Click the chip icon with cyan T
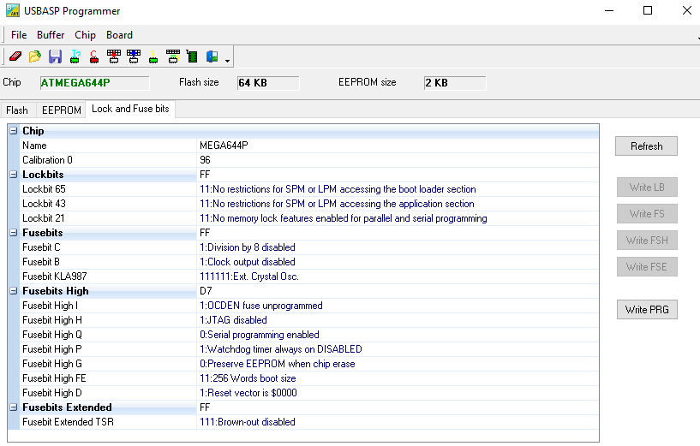 pyautogui.click(x=75, y=57)
